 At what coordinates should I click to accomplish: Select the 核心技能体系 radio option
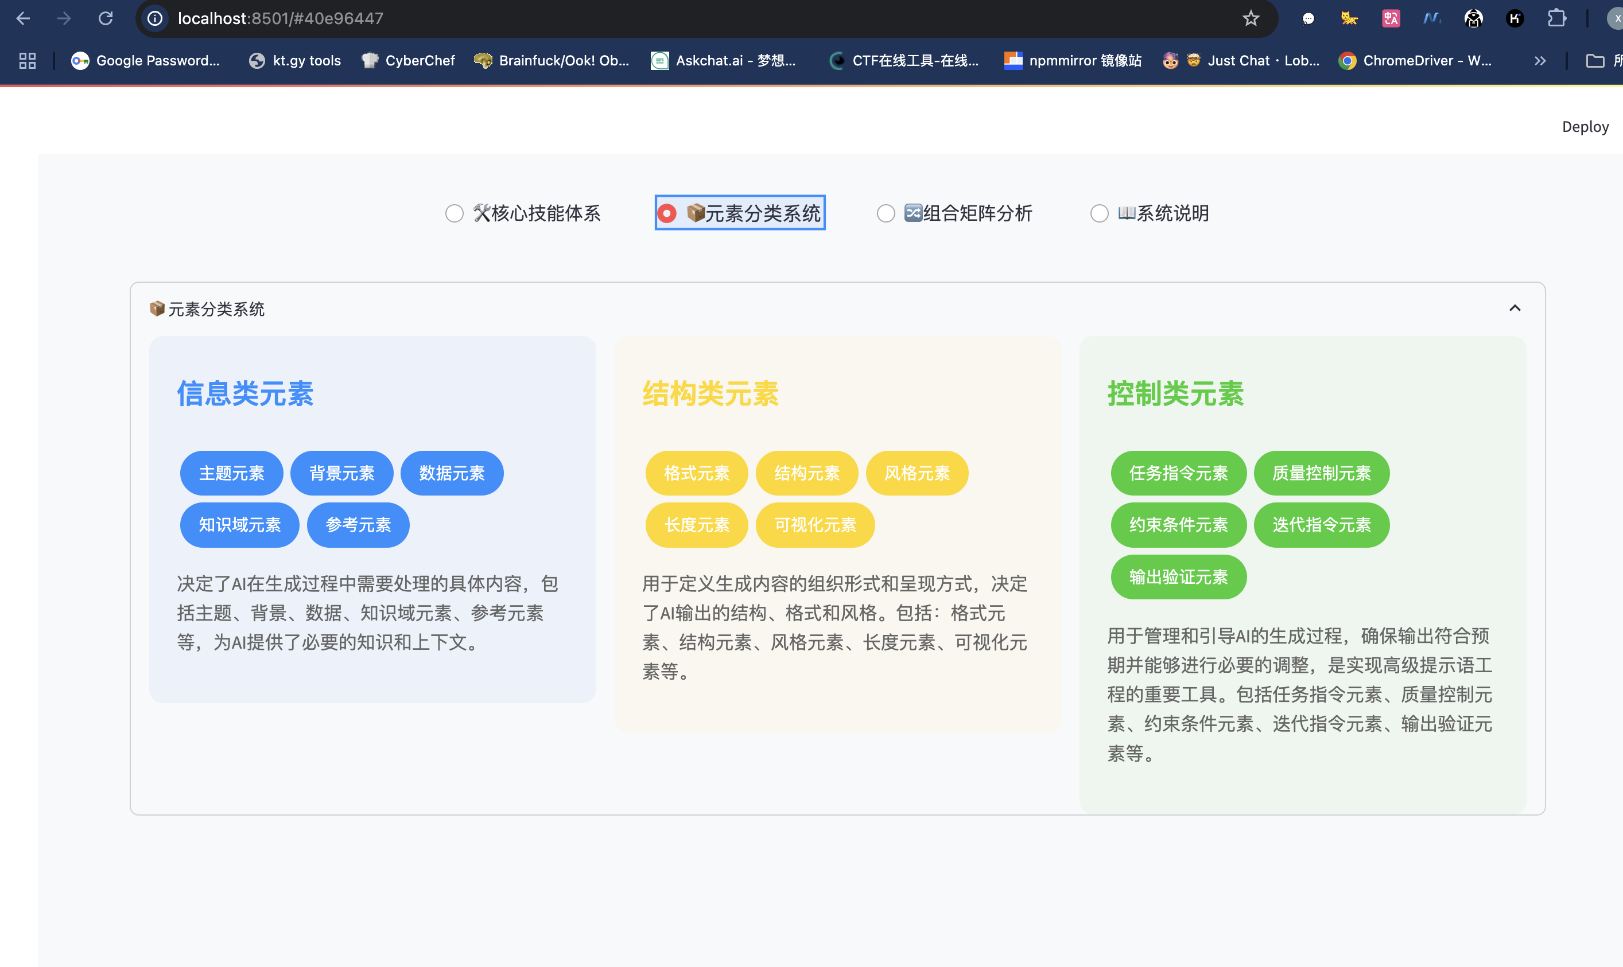point(455,213)
